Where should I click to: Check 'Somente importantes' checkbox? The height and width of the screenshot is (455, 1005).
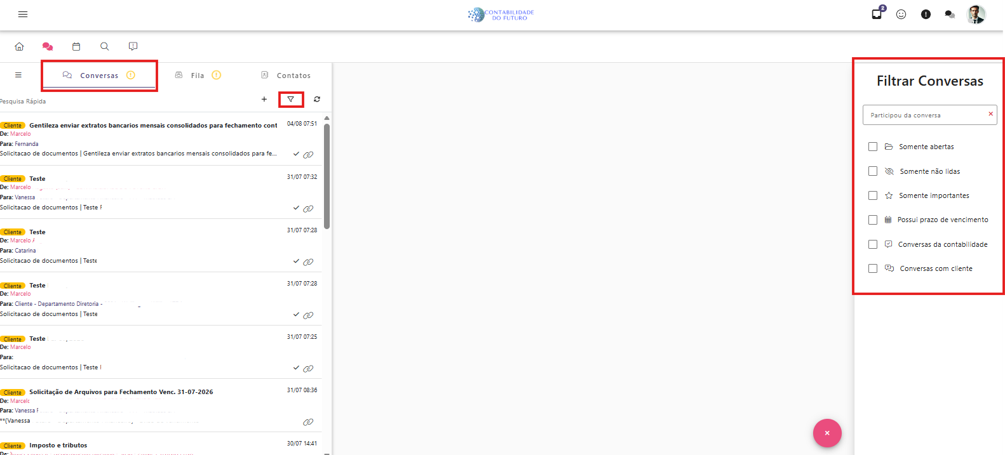pyautogui.click(x=873, y=195)
